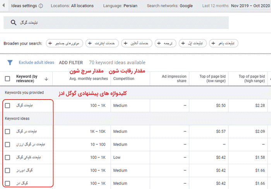Viewport: 271px width, 189px height.
Task: Click into the keyword search input field
Action: [116, 23]
